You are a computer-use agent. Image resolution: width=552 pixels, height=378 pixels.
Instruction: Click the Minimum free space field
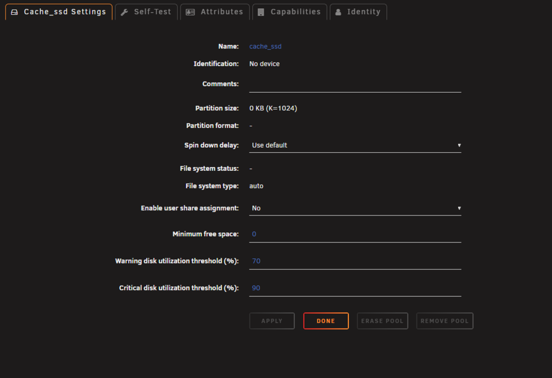coord(355,234)
